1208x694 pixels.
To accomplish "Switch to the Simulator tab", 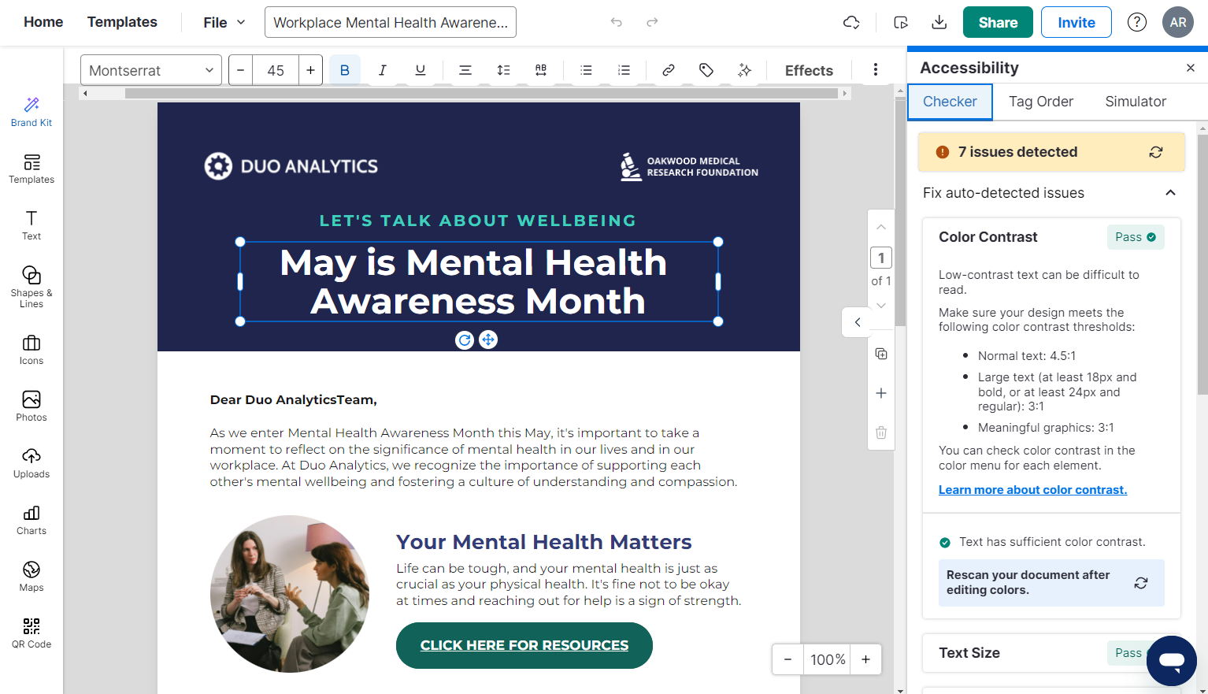I will [1135, 102].
